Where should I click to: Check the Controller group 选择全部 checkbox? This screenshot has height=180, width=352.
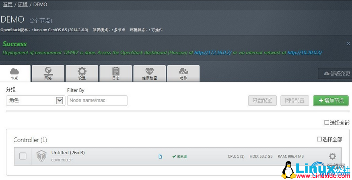click(x=319, y=139)
